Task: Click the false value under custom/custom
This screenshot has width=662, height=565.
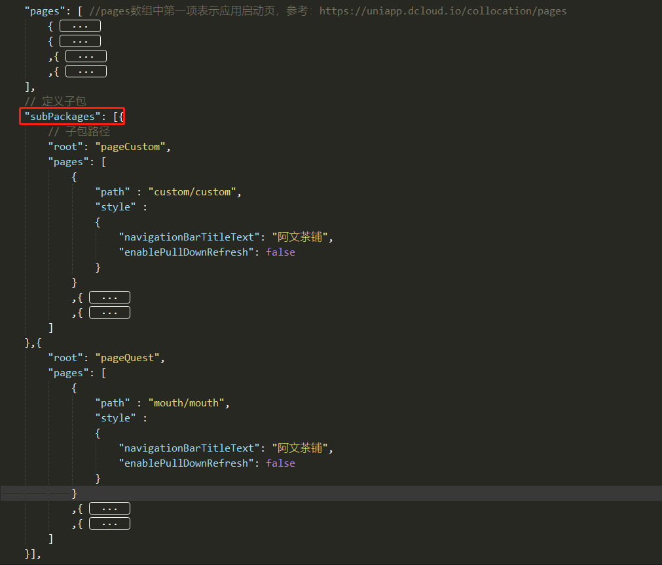Action: (x=280, y=252)
